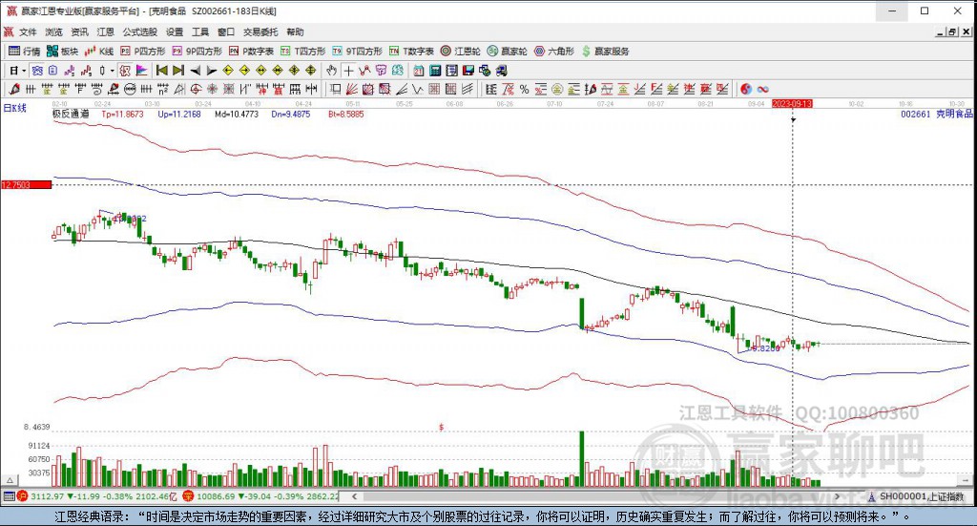Click black left arrow step-back icon
Image resolution: width=977 pixels, height=526 pixels.
pyautogui.click(x=195, y=71)
